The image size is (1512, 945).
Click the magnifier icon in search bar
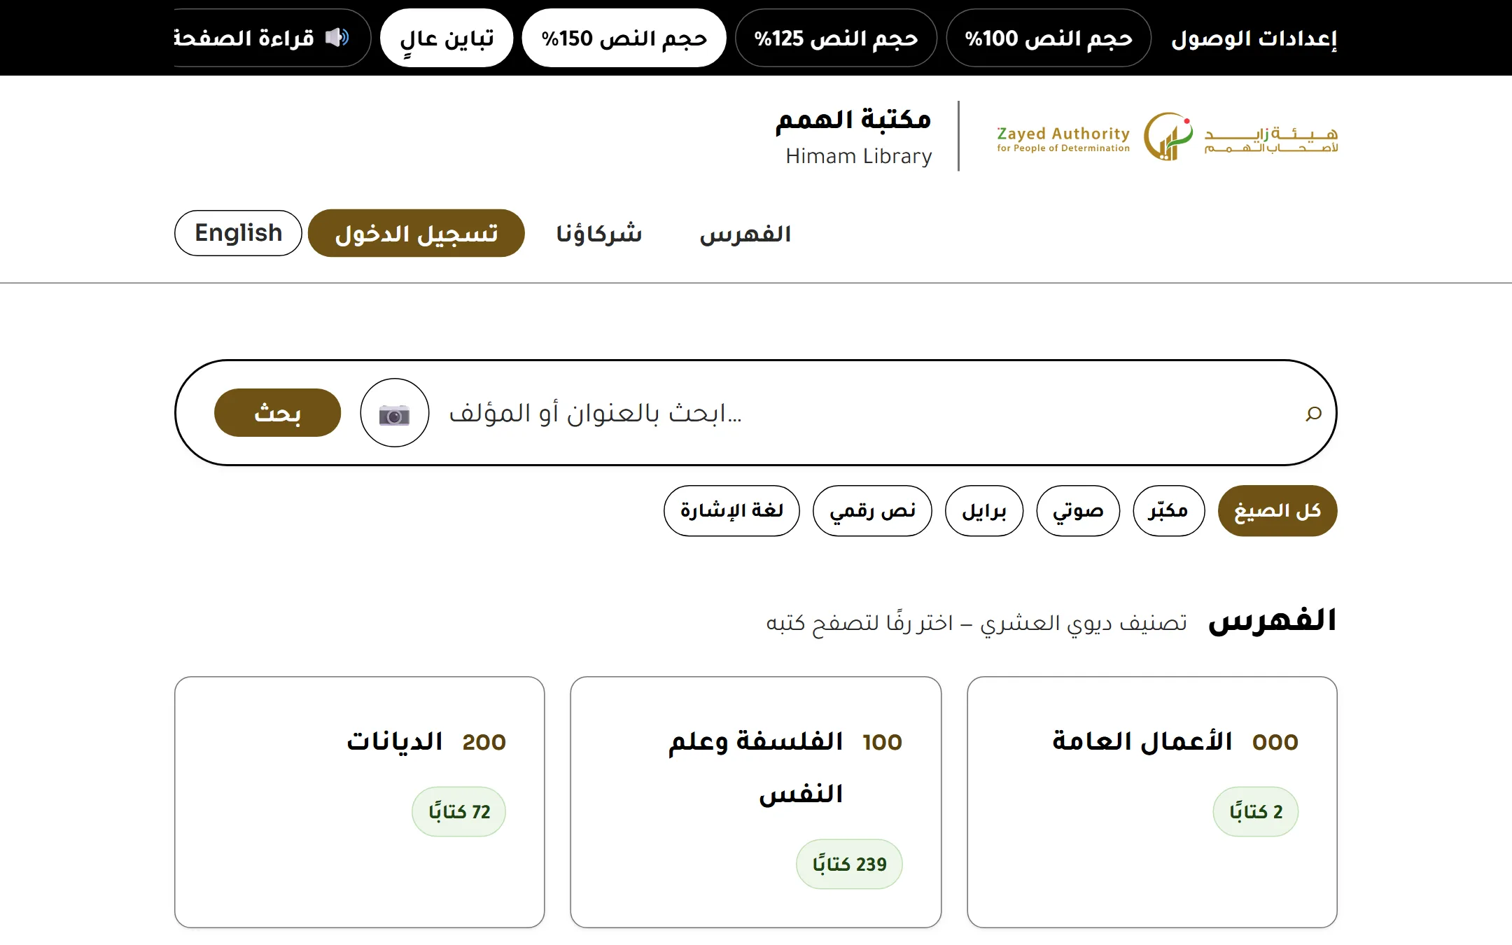tap(1313, 414)
